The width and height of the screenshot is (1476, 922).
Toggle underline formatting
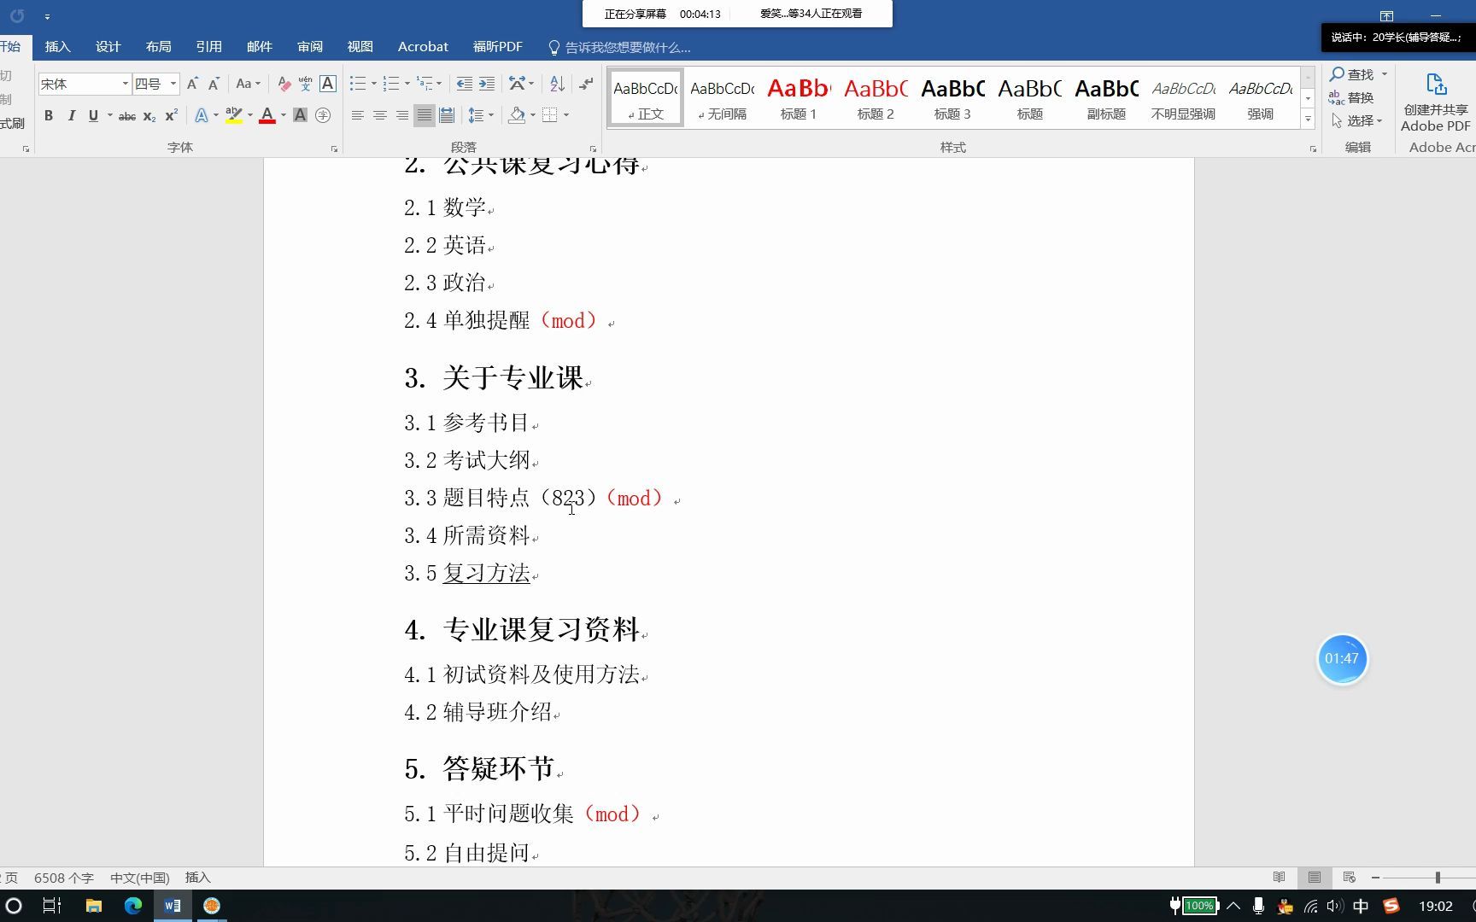(x=93, y=115)
